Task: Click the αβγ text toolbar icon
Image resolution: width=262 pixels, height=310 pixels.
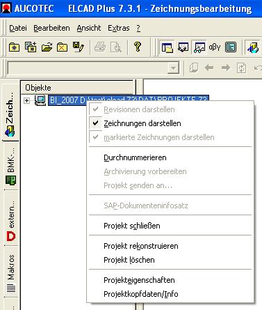Action: 215,47
